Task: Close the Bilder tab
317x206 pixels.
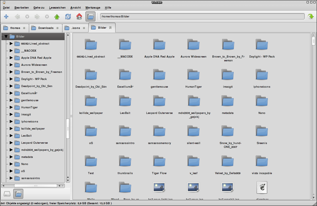Action: point(110,27)
